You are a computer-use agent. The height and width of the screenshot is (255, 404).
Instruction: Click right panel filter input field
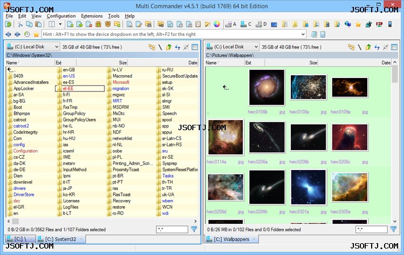pyautogui.click(x=372, y=229)
